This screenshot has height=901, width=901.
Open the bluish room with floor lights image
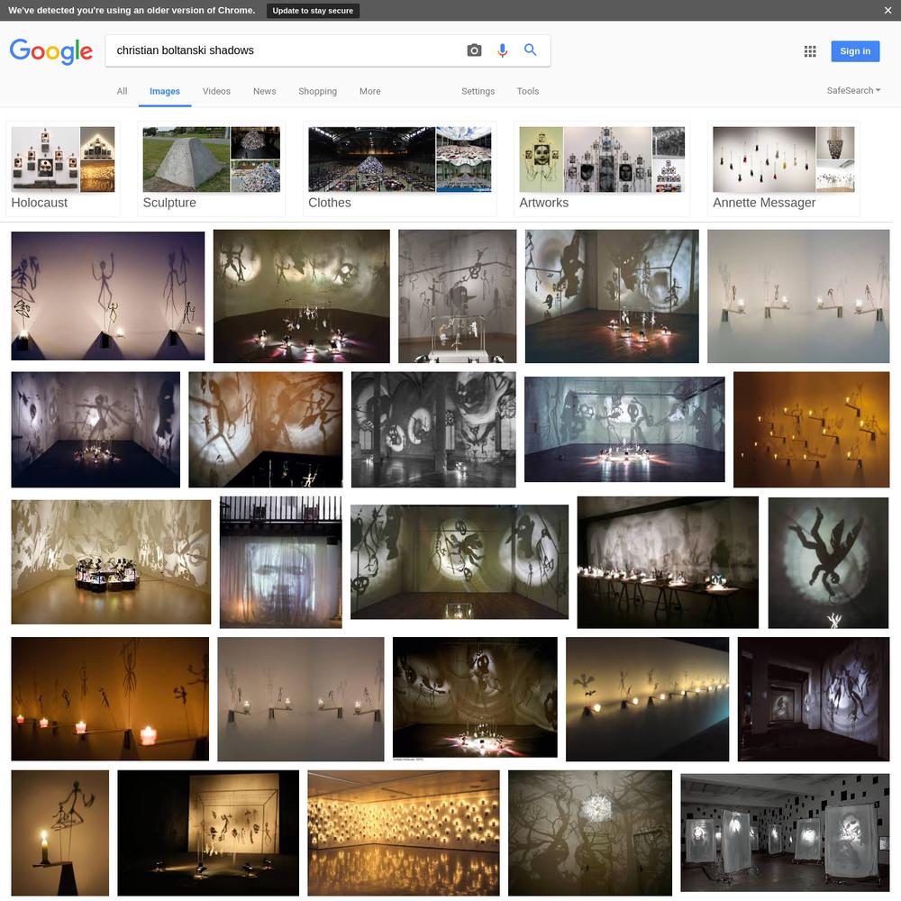(624, 429)
